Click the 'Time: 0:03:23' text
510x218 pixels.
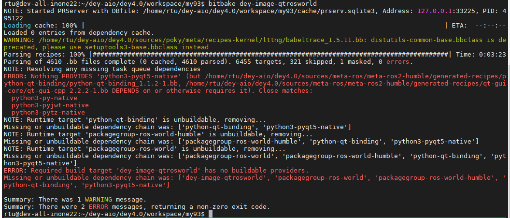pyautogui.click(x=481, y=54)
